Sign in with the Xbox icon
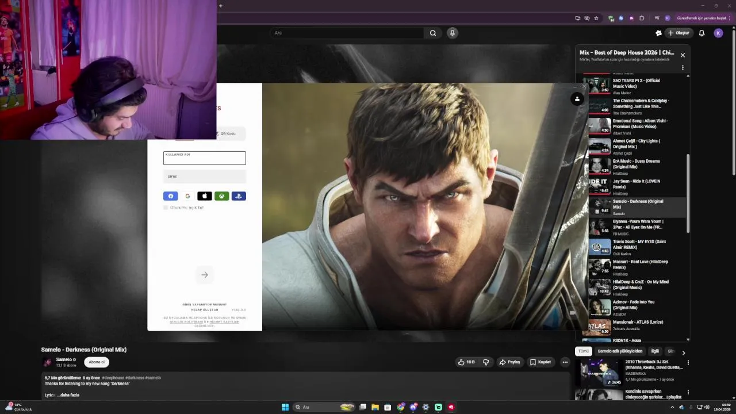736x414 pixels. [x=221, y=196]
